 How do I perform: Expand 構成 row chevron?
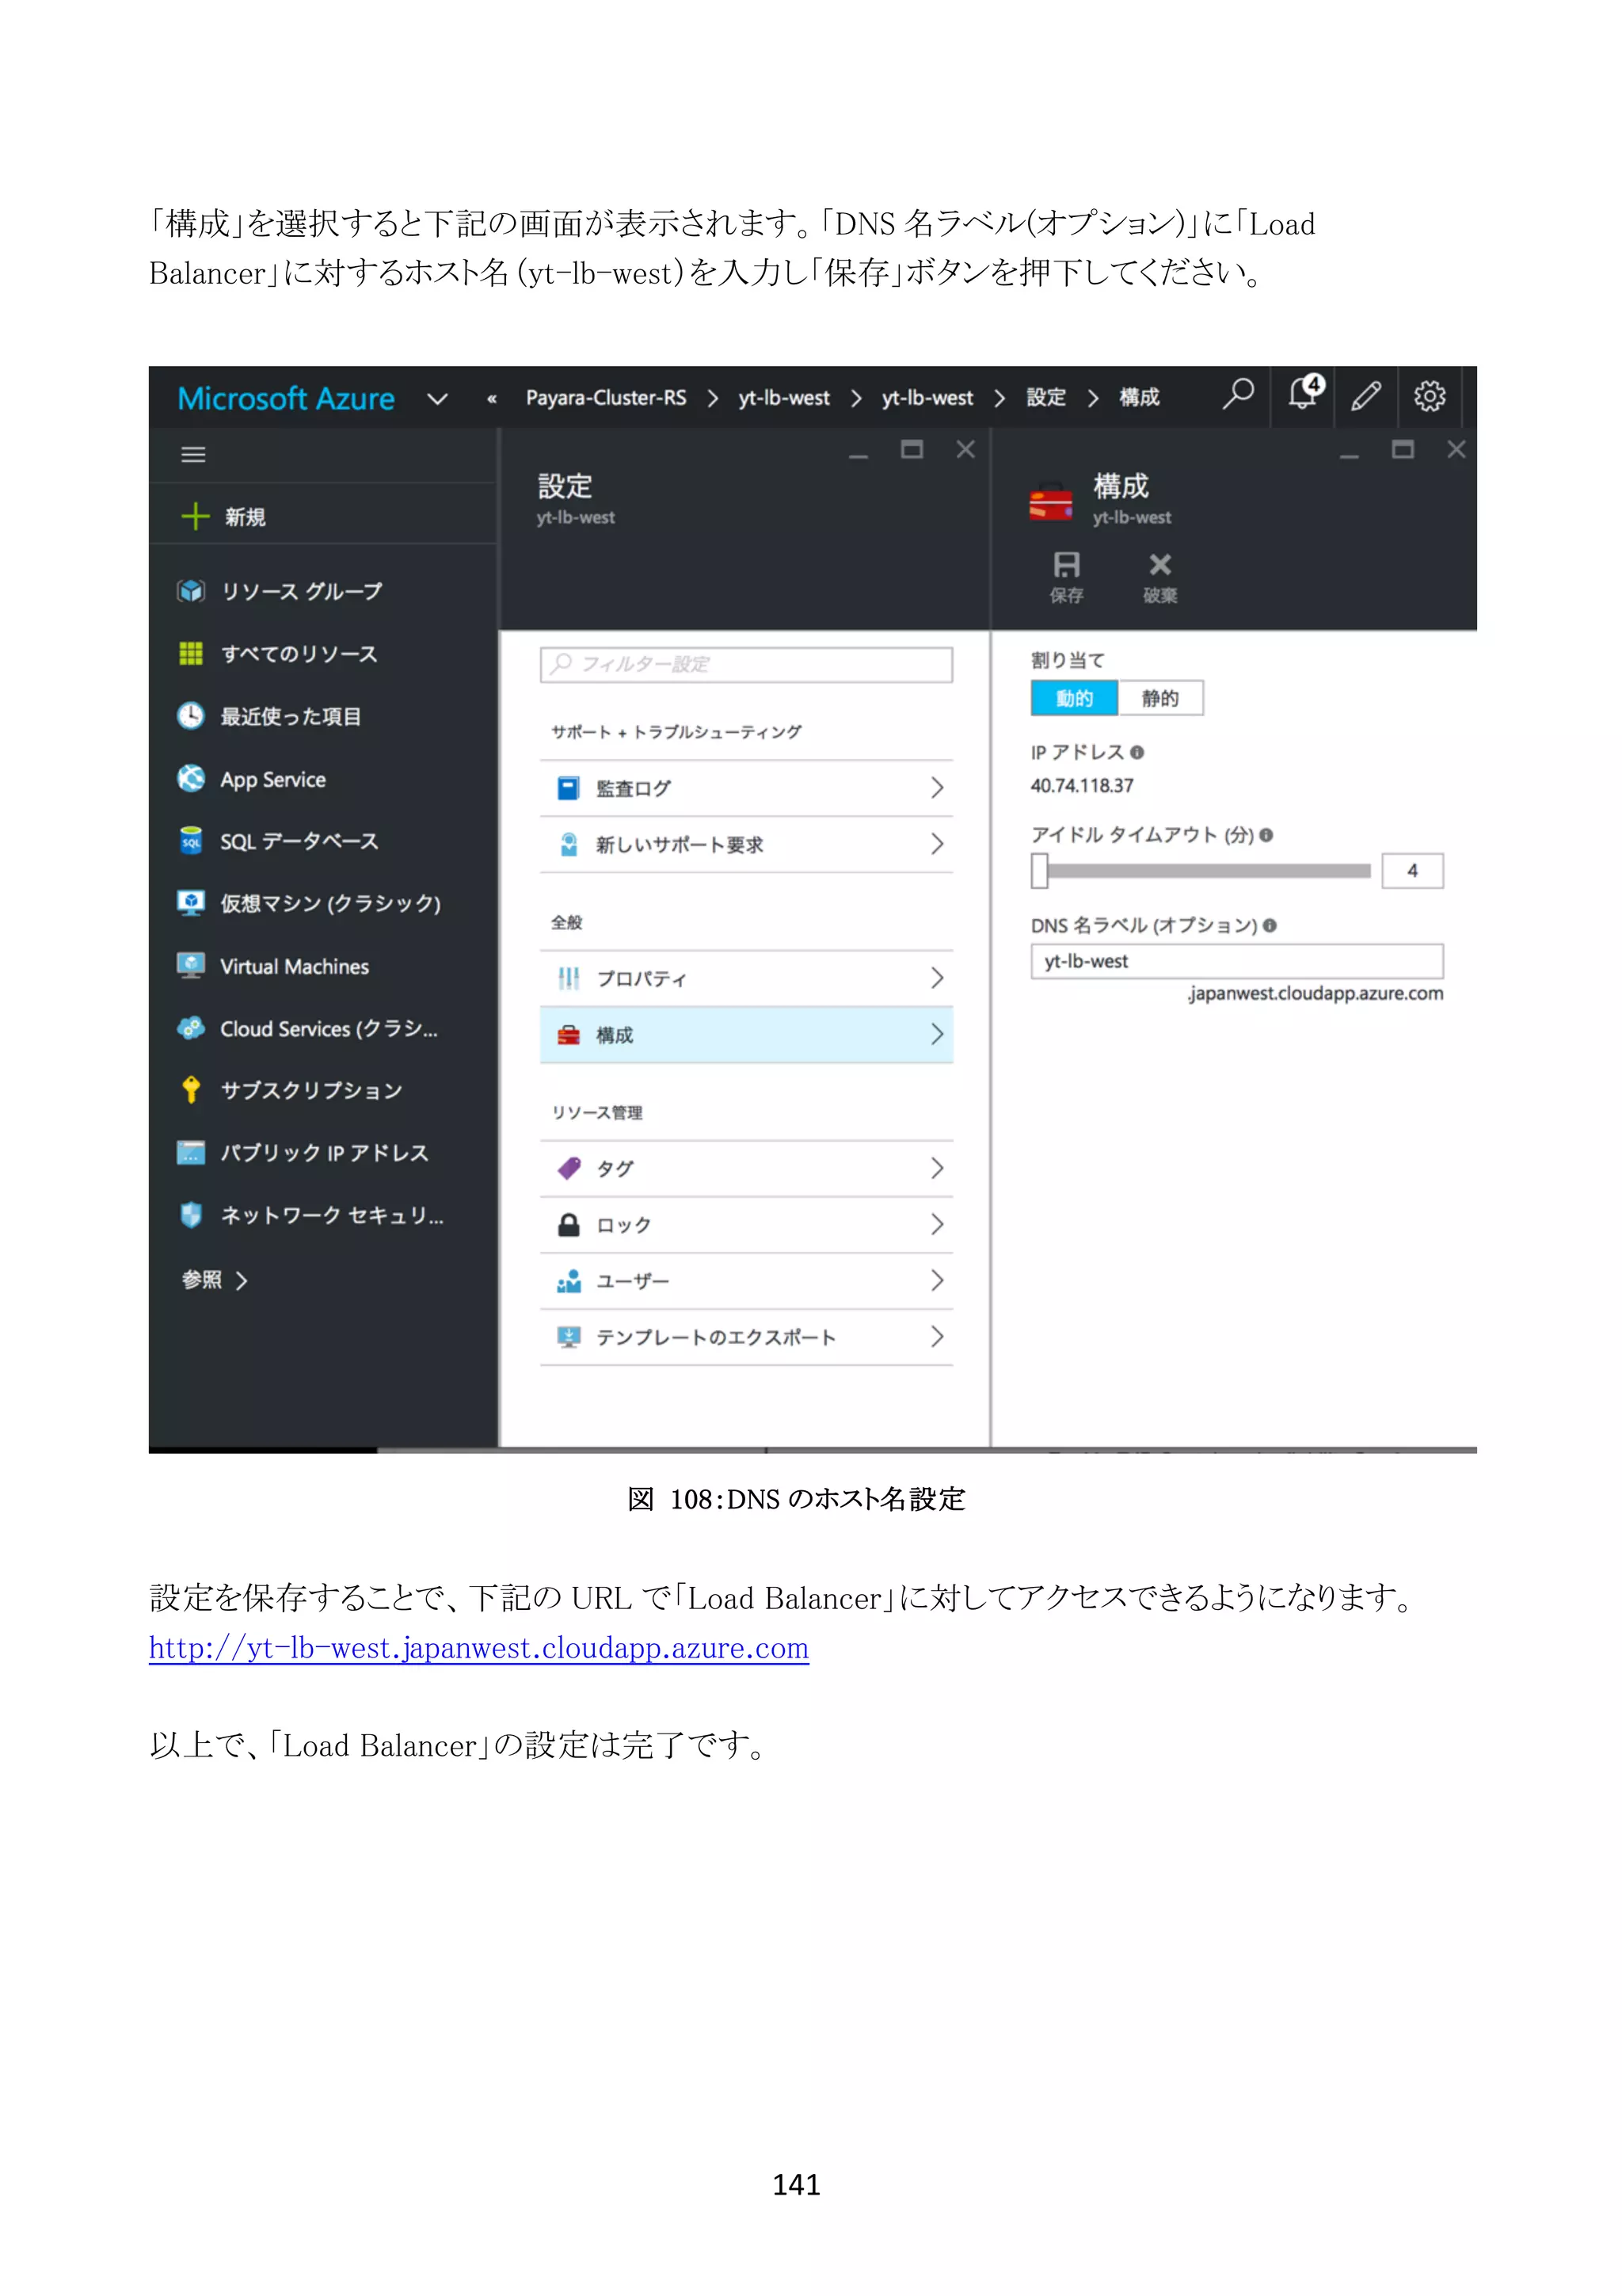point(936,1034)
